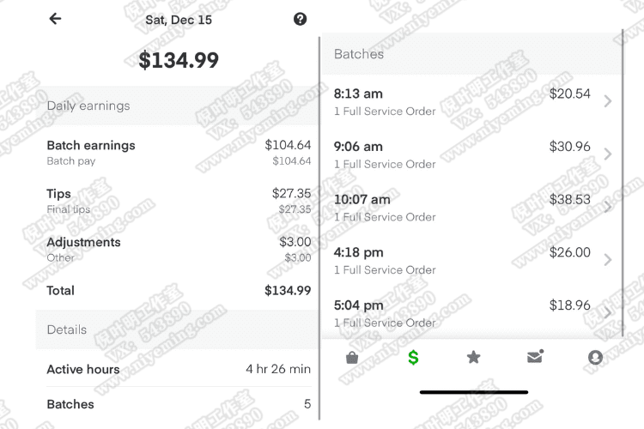The image size is (644, 429).
Task: Open the $38.53 batch at 10:07 am
Action: click(x=472, y=208)
